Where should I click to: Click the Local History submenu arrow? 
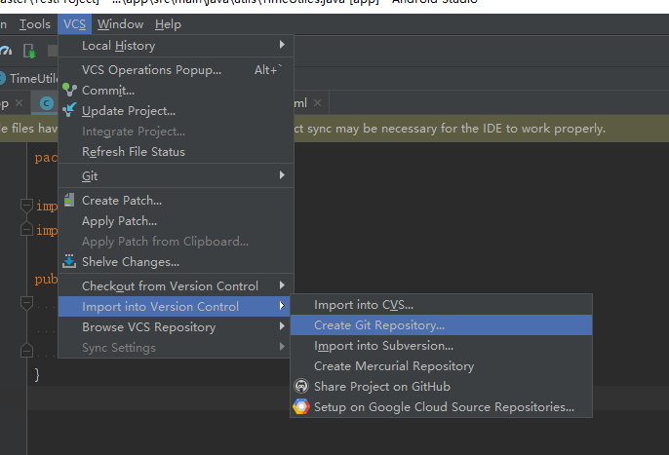click(x=282, y=45)
